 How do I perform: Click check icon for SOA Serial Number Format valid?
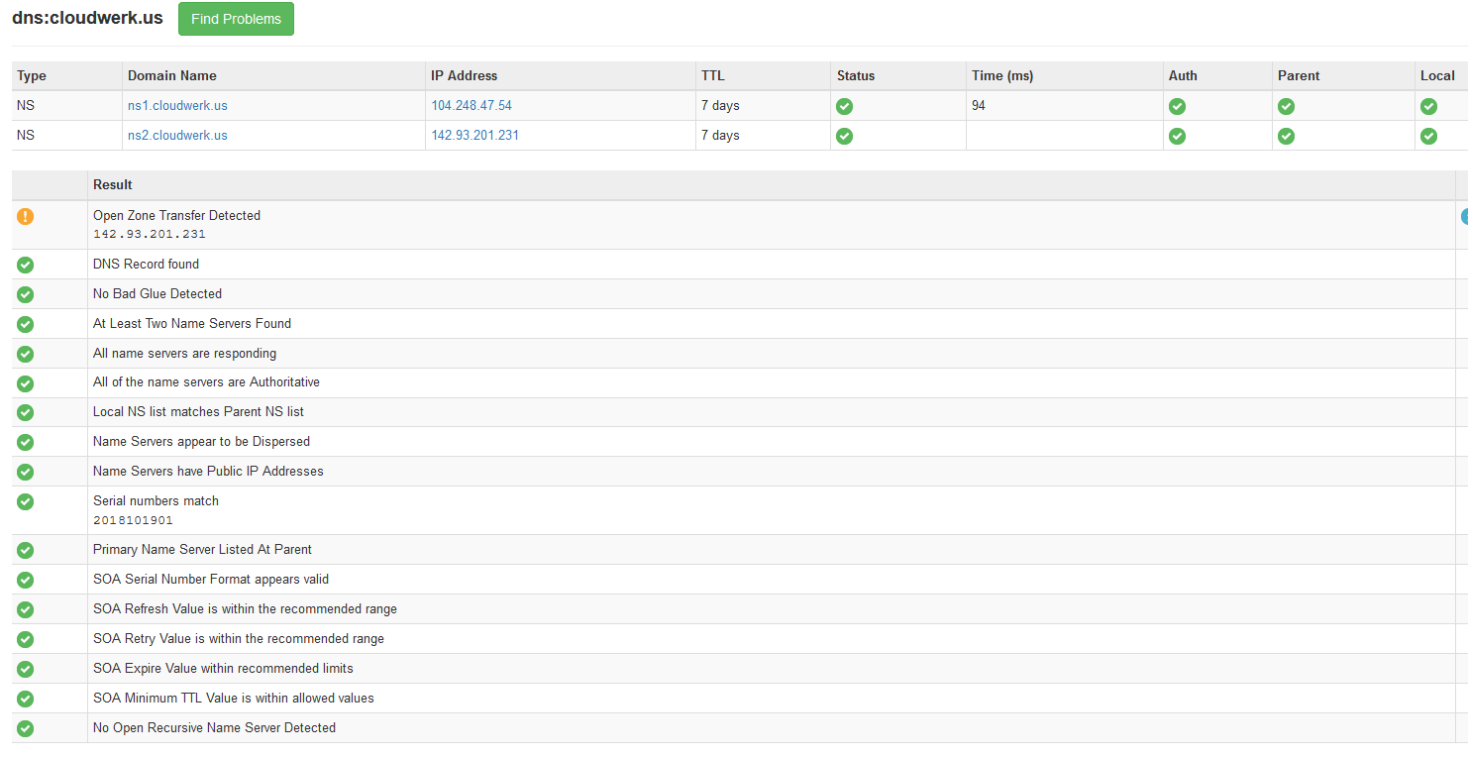coord(26,580)
